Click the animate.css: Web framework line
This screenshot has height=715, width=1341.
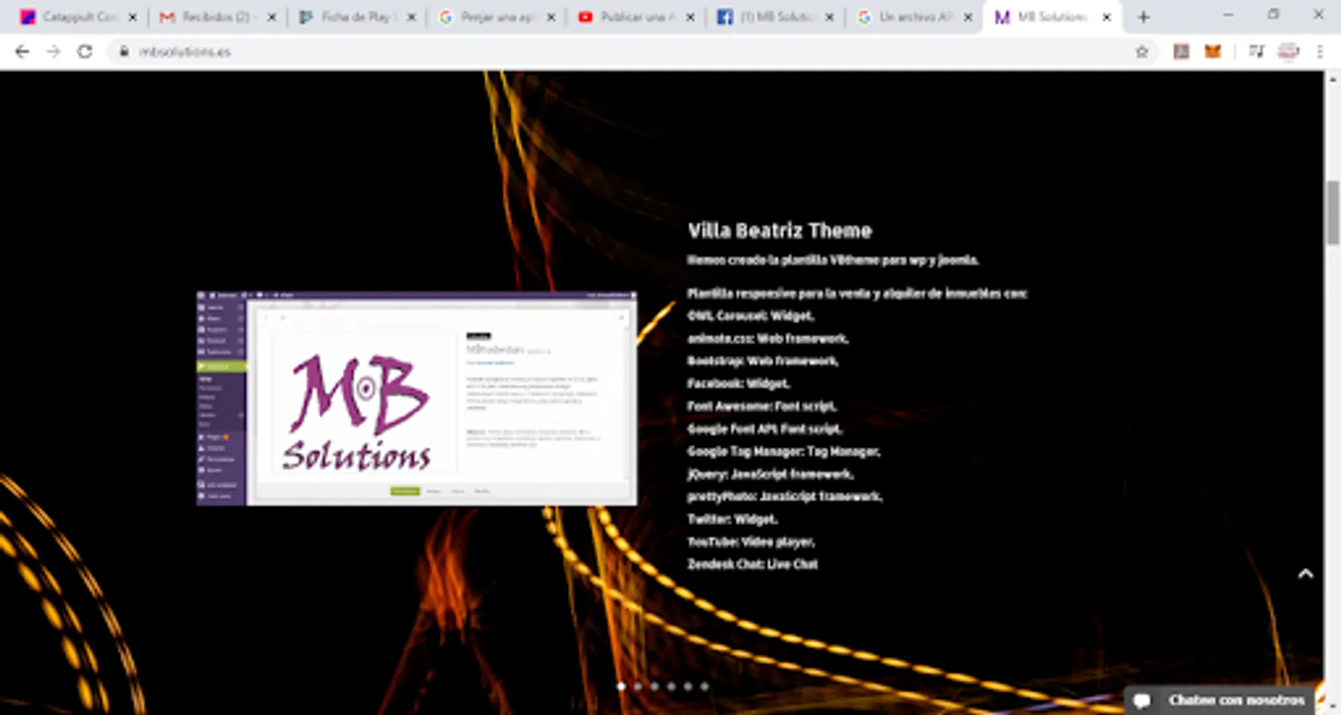768,338
